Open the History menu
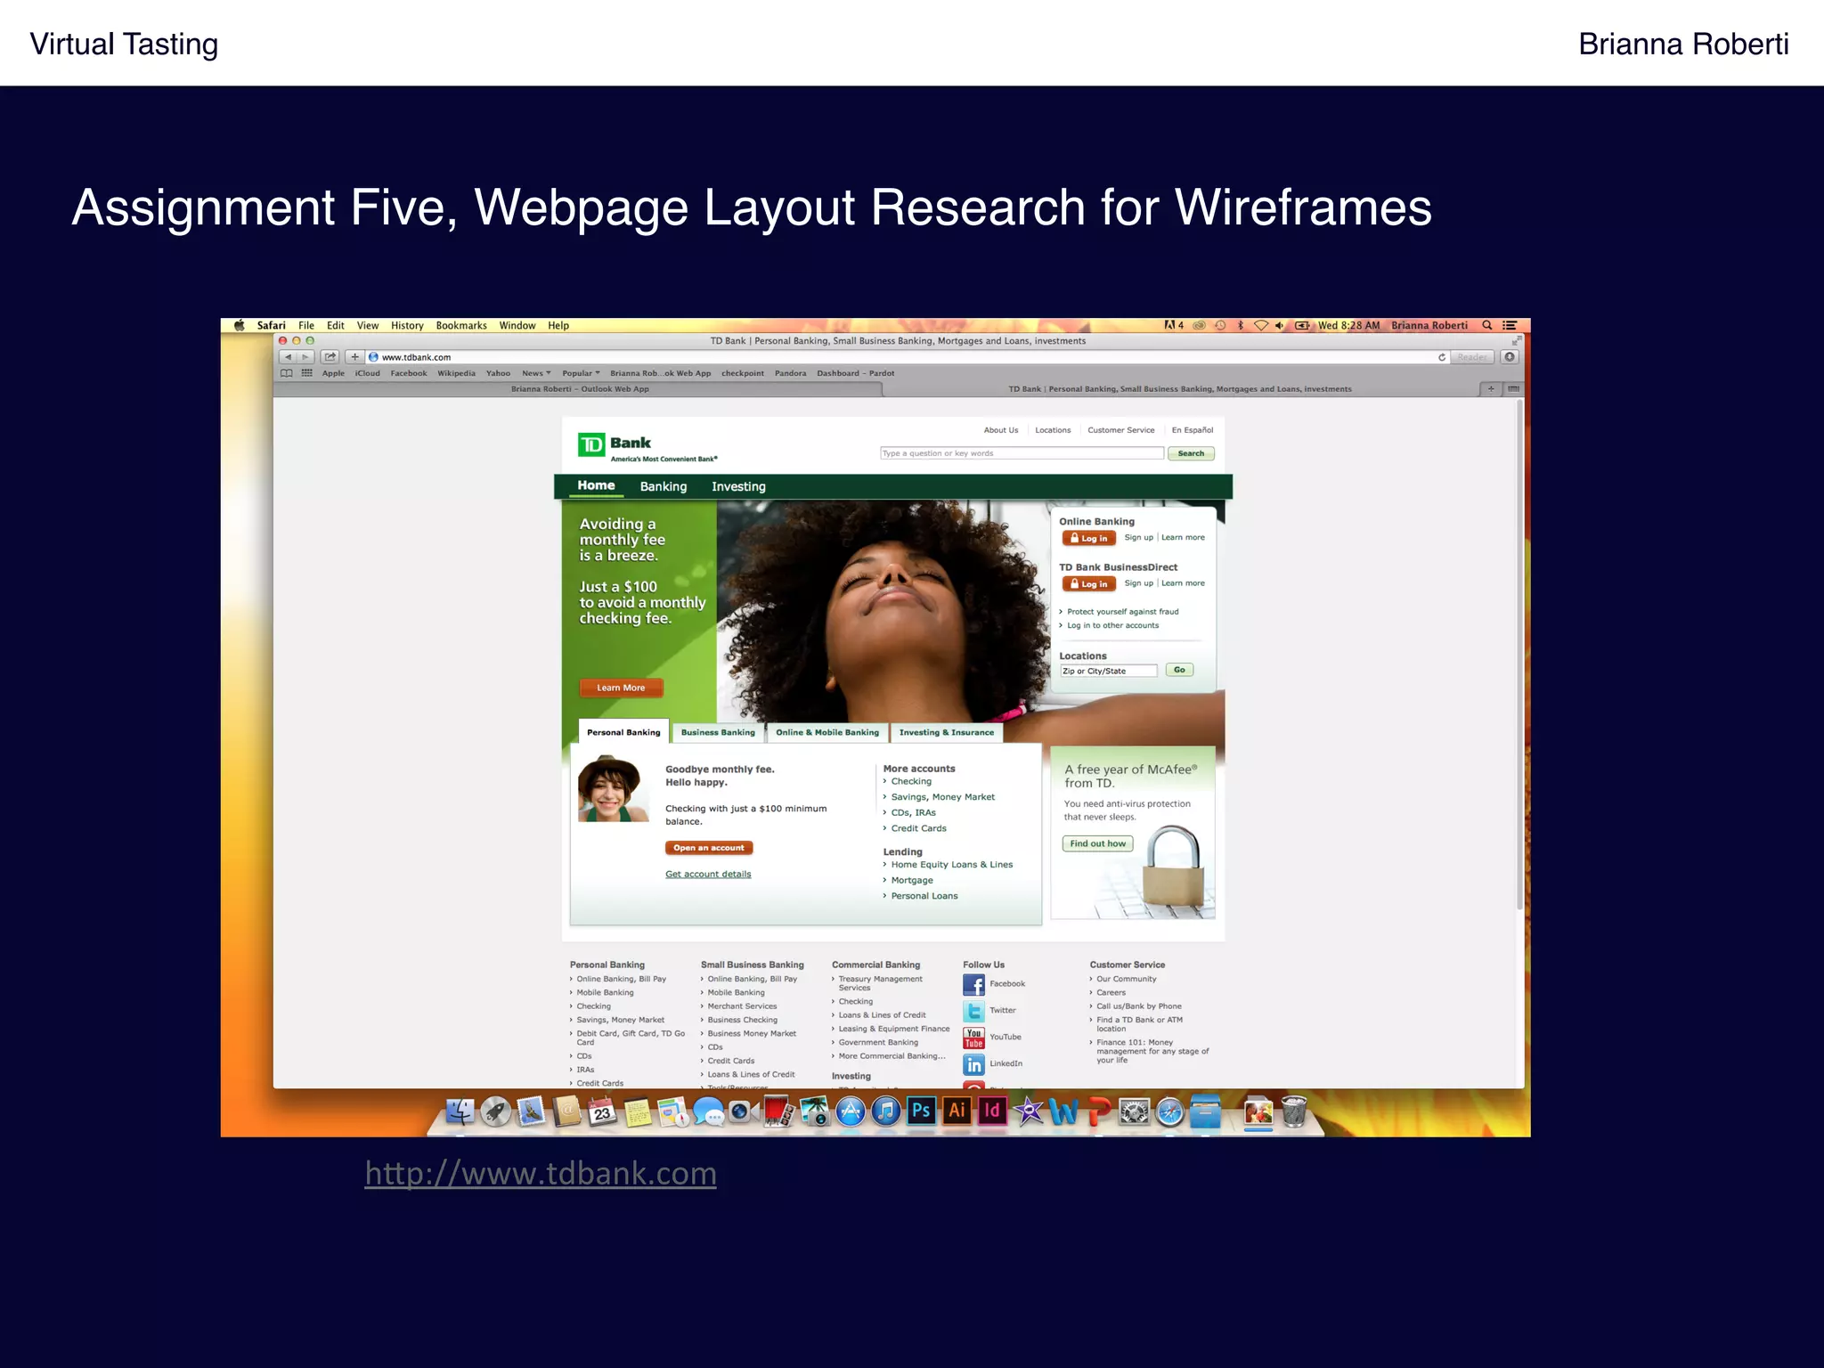The image size is (1824, 1368). [407, 325]
